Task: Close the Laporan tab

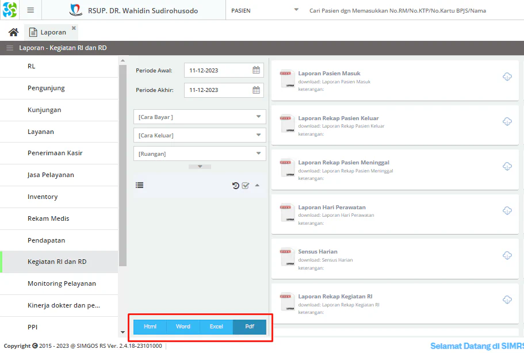Action: click(74, 28)
